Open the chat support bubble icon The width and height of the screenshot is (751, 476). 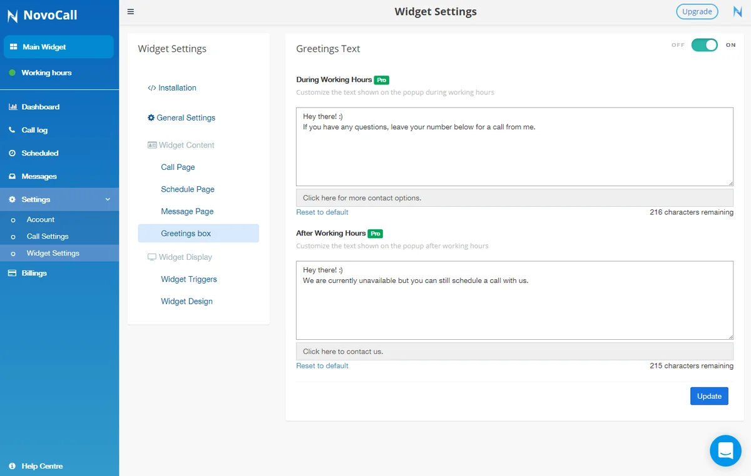[725, 450]
